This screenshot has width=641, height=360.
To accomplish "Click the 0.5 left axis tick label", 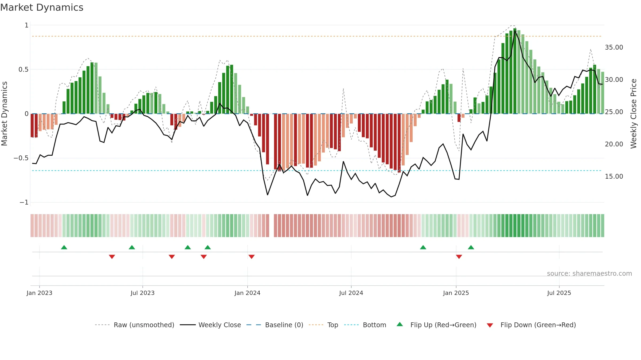I will click(x=24, y=70).
